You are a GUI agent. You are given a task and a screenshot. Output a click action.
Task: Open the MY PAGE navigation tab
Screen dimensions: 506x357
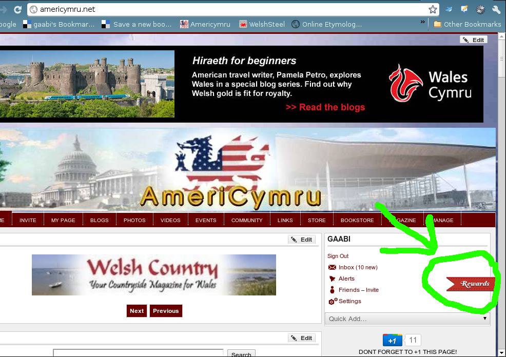click(x=63, y=220)
